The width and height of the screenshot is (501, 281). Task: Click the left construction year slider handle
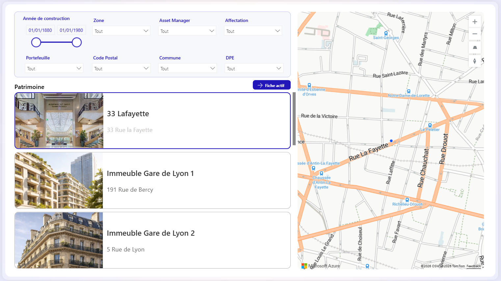click(x=36, y=42)
